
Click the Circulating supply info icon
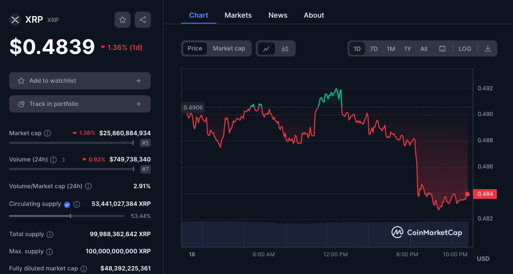pyautogui.click(x=77, y=204)
